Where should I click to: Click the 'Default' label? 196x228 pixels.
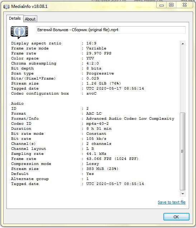point(20,174)
